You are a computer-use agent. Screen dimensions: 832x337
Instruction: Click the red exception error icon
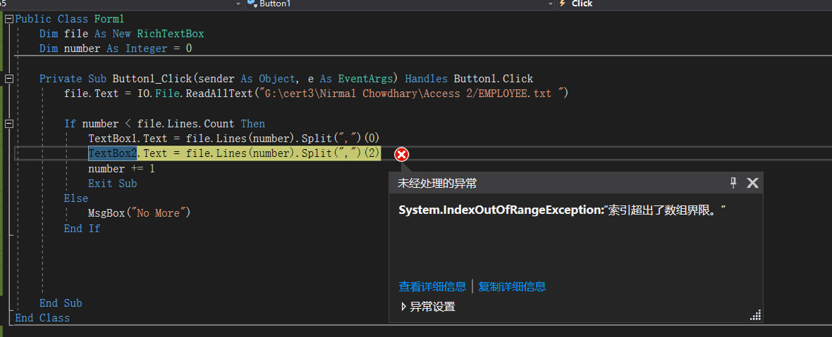coord(402,155)
